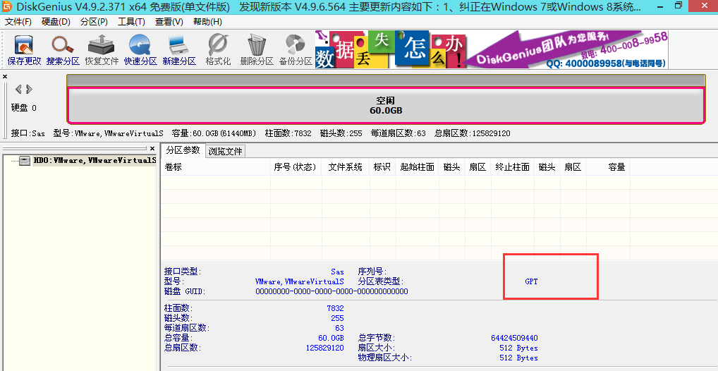Click the HD0 disk icon in the tree
This screenshot has width=718, height=371.
pyautogui.click(x=25, y=160)
